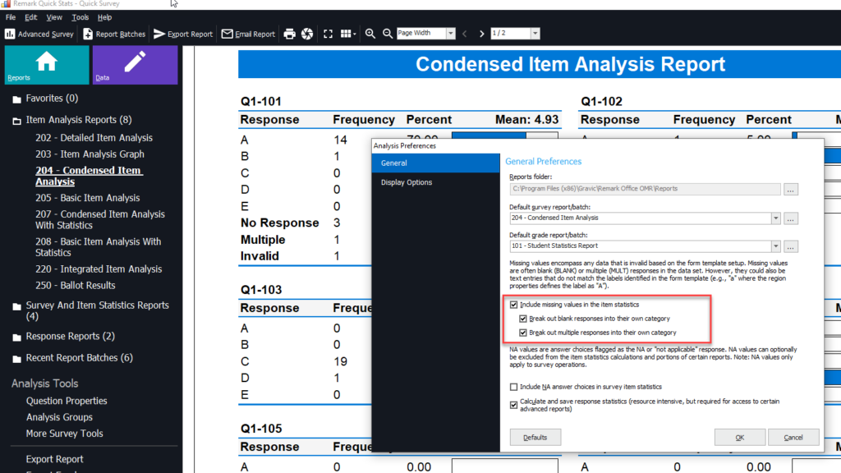Open 220 - Integrated Item Analysis report
Screen dimensions: 841x473
tap(99, 269)
